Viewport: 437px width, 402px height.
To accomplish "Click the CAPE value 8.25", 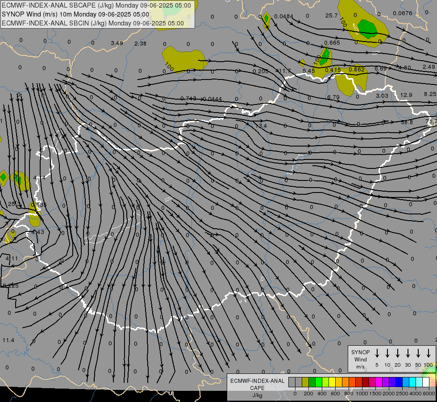I will (430, 94).
